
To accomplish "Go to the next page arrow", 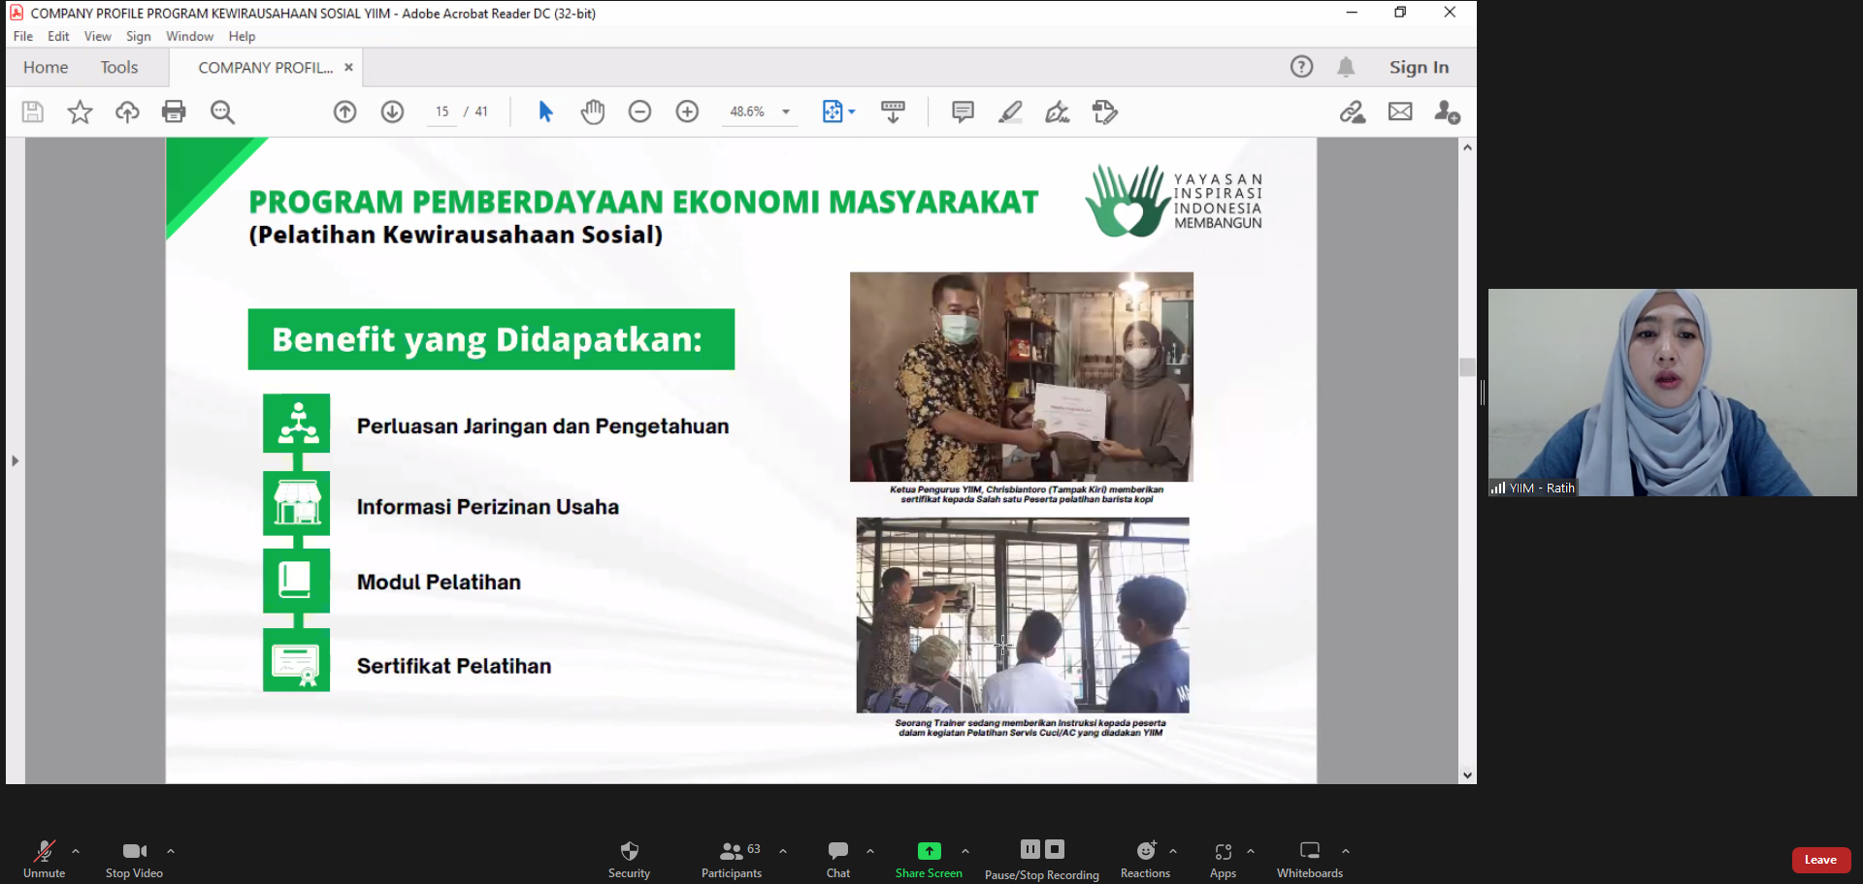I will 392,112.
